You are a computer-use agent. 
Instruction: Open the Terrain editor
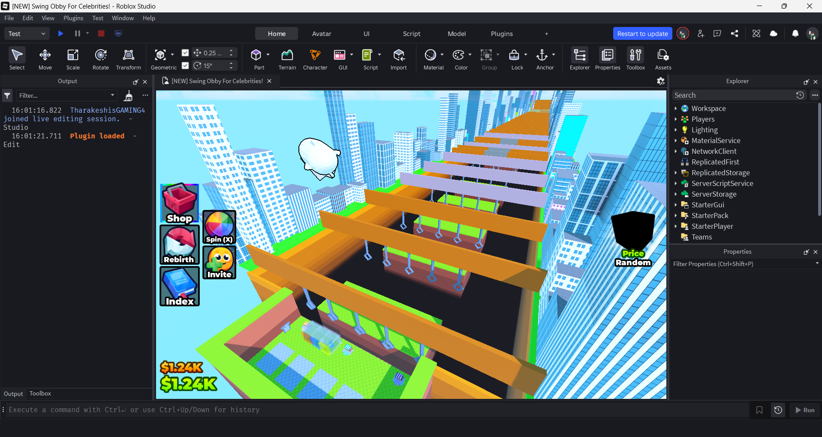287,59
